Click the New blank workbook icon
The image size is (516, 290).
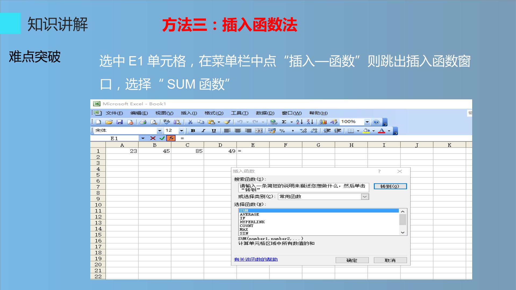98,122
